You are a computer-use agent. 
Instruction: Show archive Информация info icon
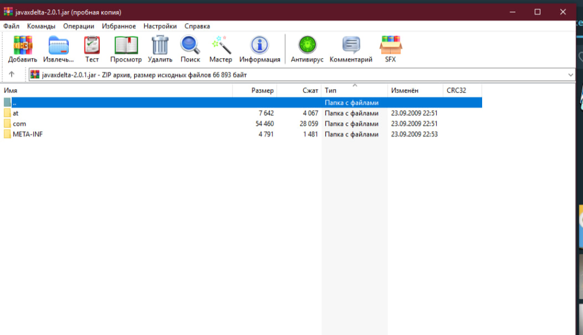[259, 45]
